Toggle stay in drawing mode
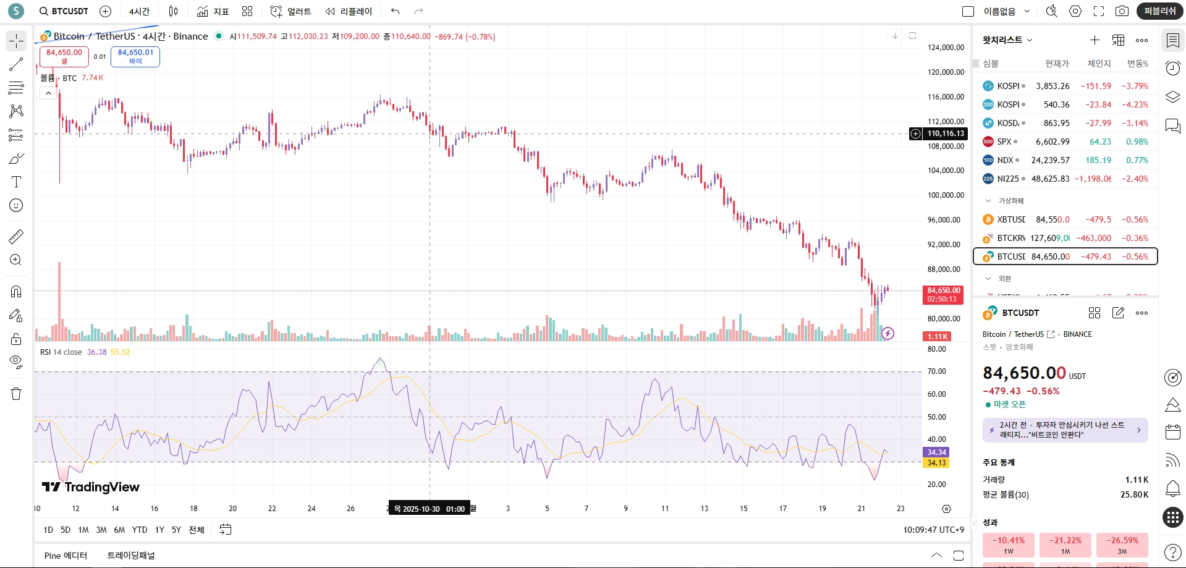Viewport: 1186px width, 568px height. [x=16, y=315]
